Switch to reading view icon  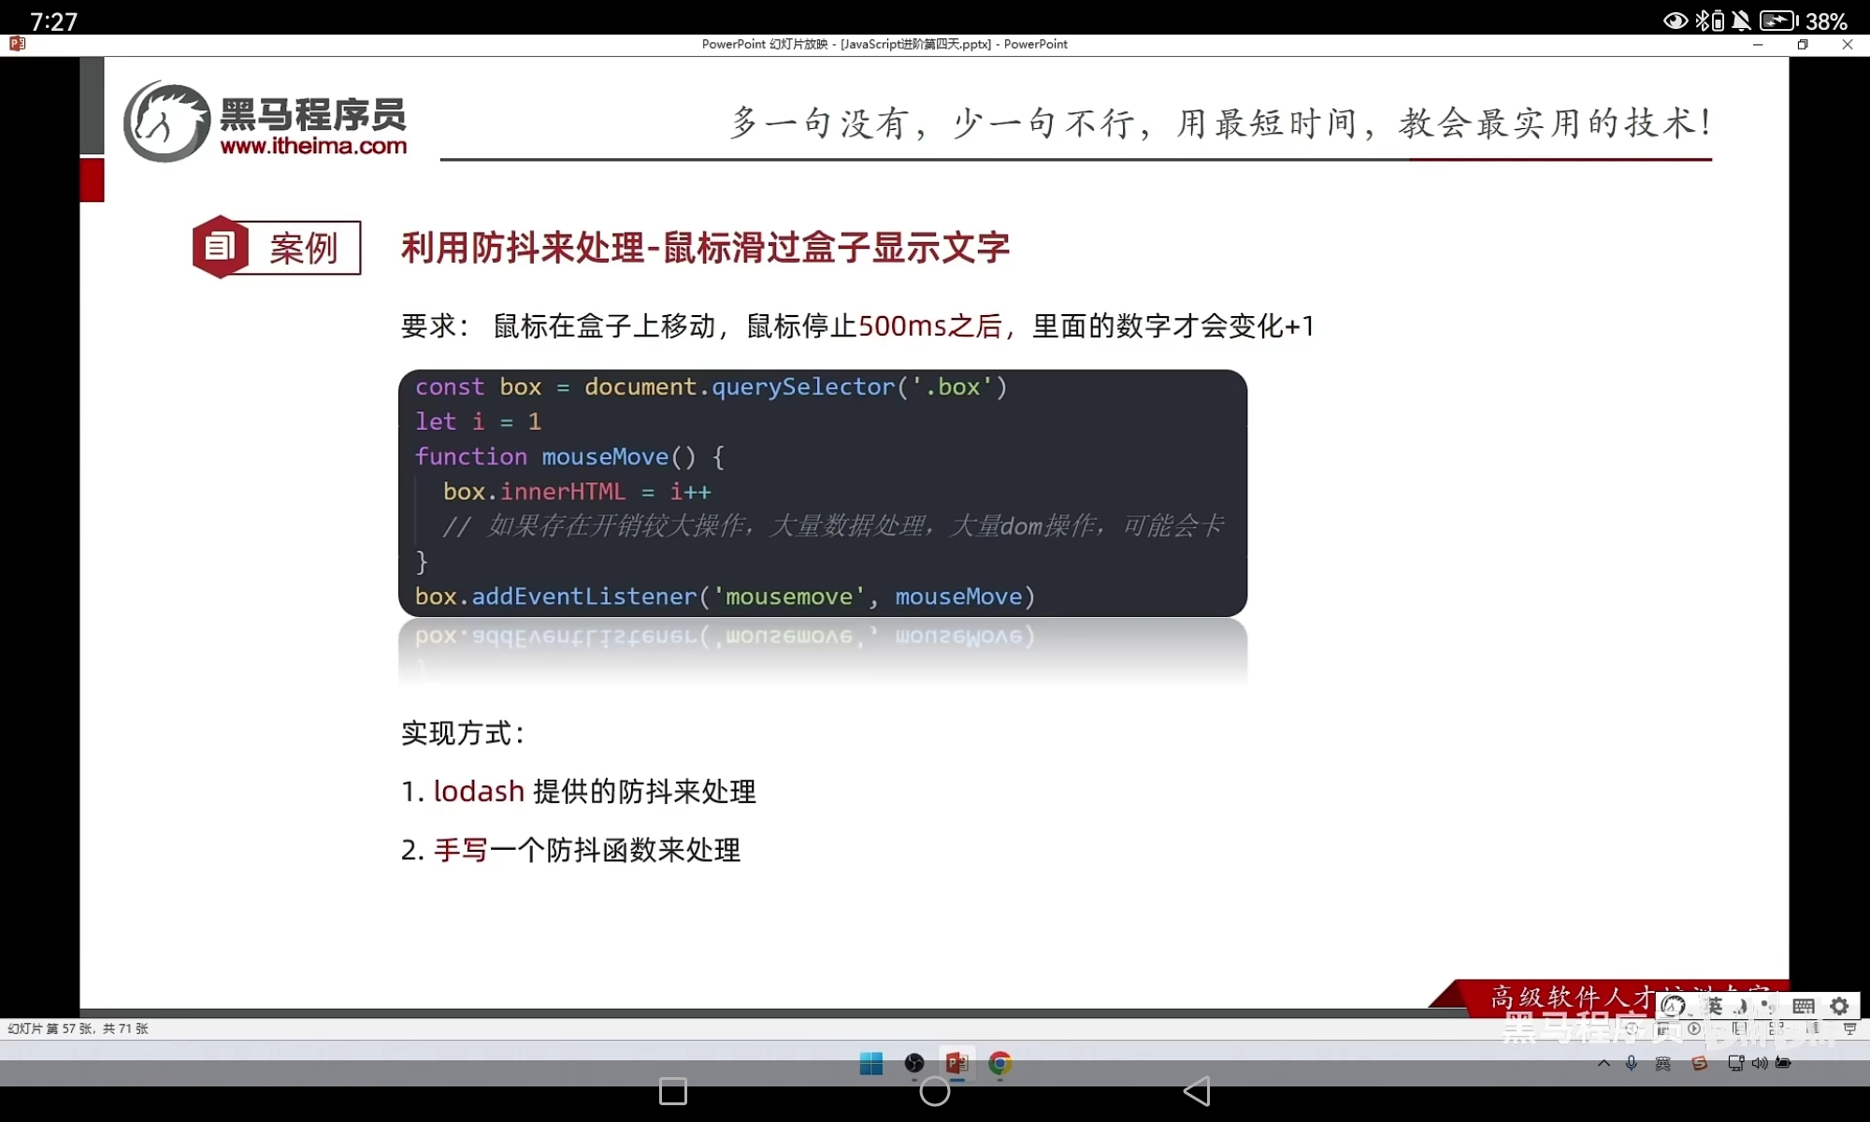[x=1812, y=1028]
